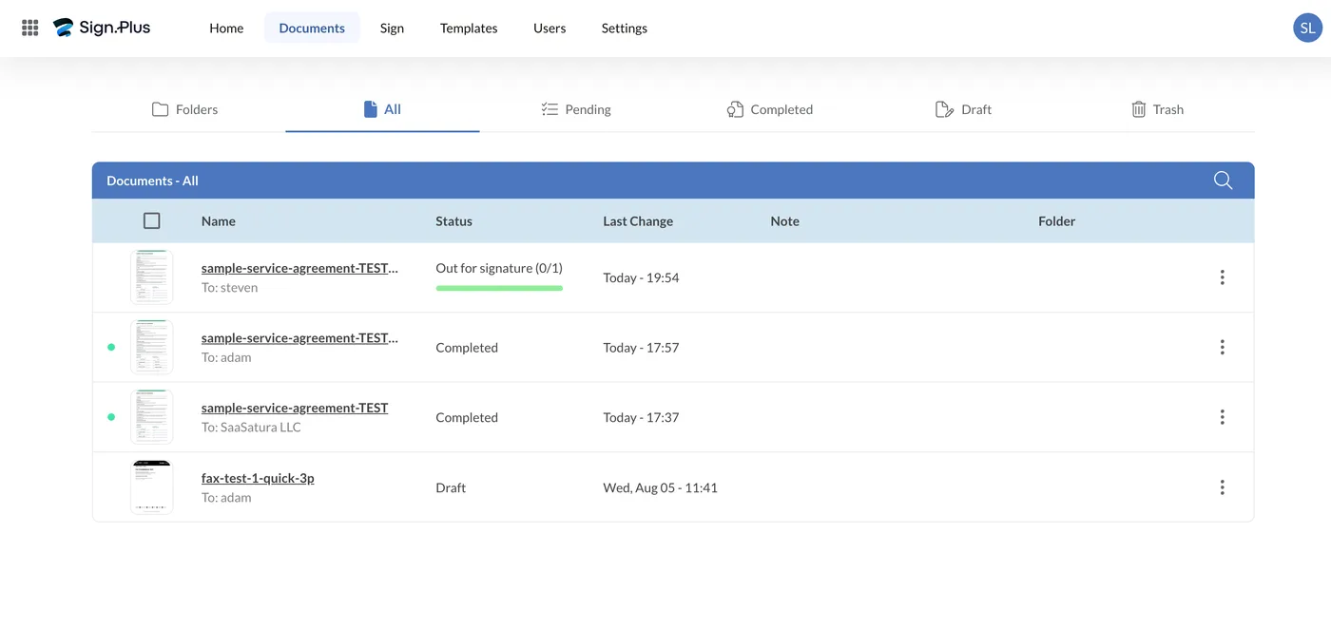Open kebab menu for completed document to adam
This screenshot has height=629, width=1331.
point(1222,348)
